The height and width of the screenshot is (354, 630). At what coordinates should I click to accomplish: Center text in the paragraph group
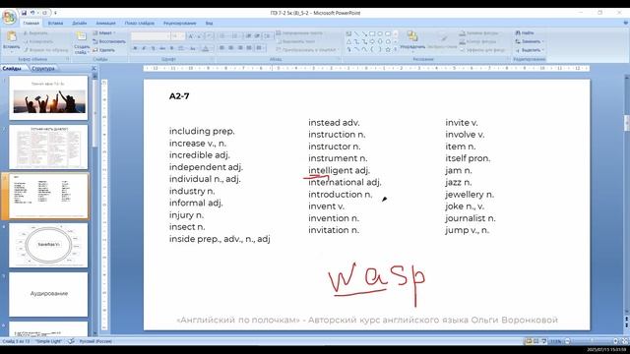(x=231, y=48)
